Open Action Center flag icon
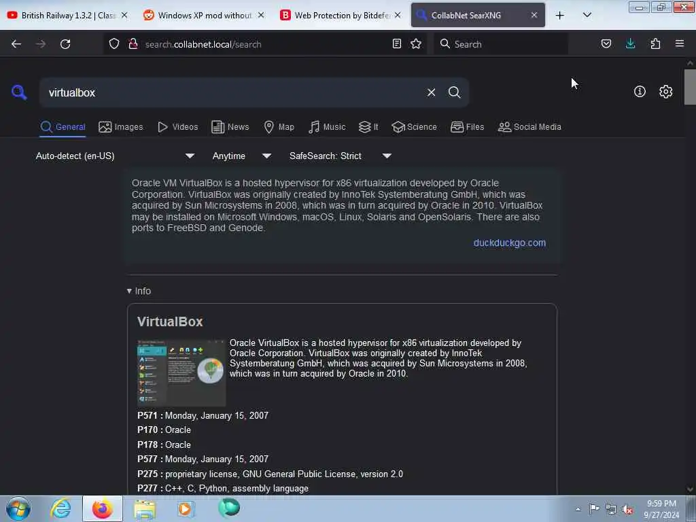The width and height of the screenshot is (696, 522). pos(594,508)
